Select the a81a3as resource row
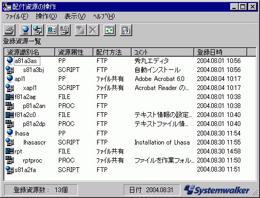 [x=130, y=61]
